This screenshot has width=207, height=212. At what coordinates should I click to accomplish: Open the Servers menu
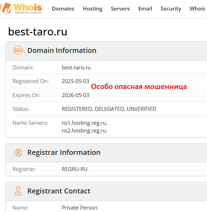click(120, 9)
